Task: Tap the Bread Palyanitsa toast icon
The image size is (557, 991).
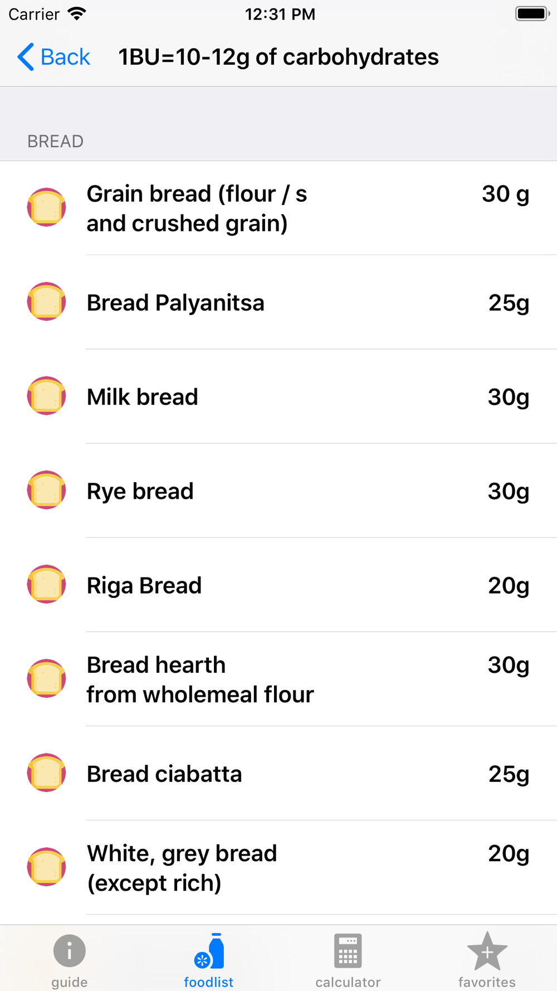Action: [x=47, y=302]
